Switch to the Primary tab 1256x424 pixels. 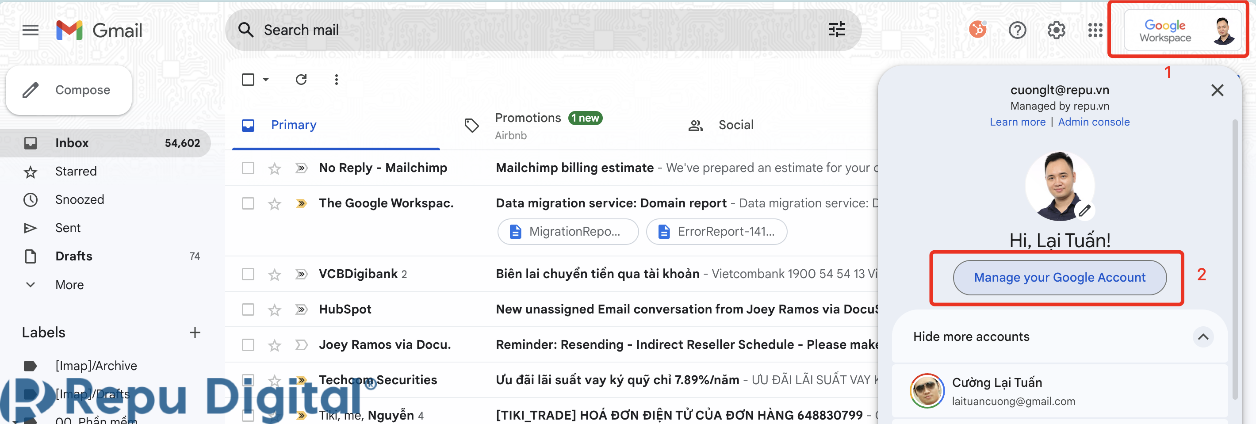coord(336,125)
